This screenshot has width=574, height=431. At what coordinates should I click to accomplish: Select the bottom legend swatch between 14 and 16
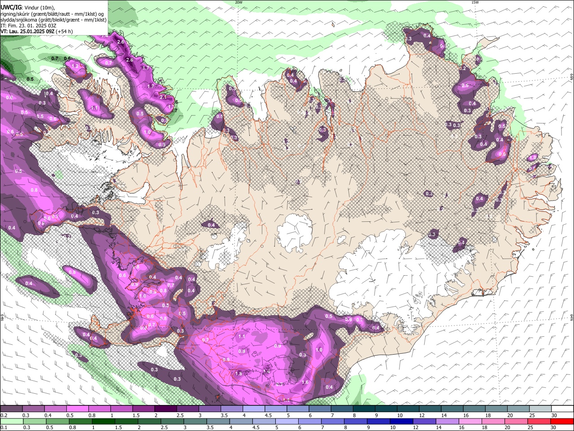coord(448,422)
